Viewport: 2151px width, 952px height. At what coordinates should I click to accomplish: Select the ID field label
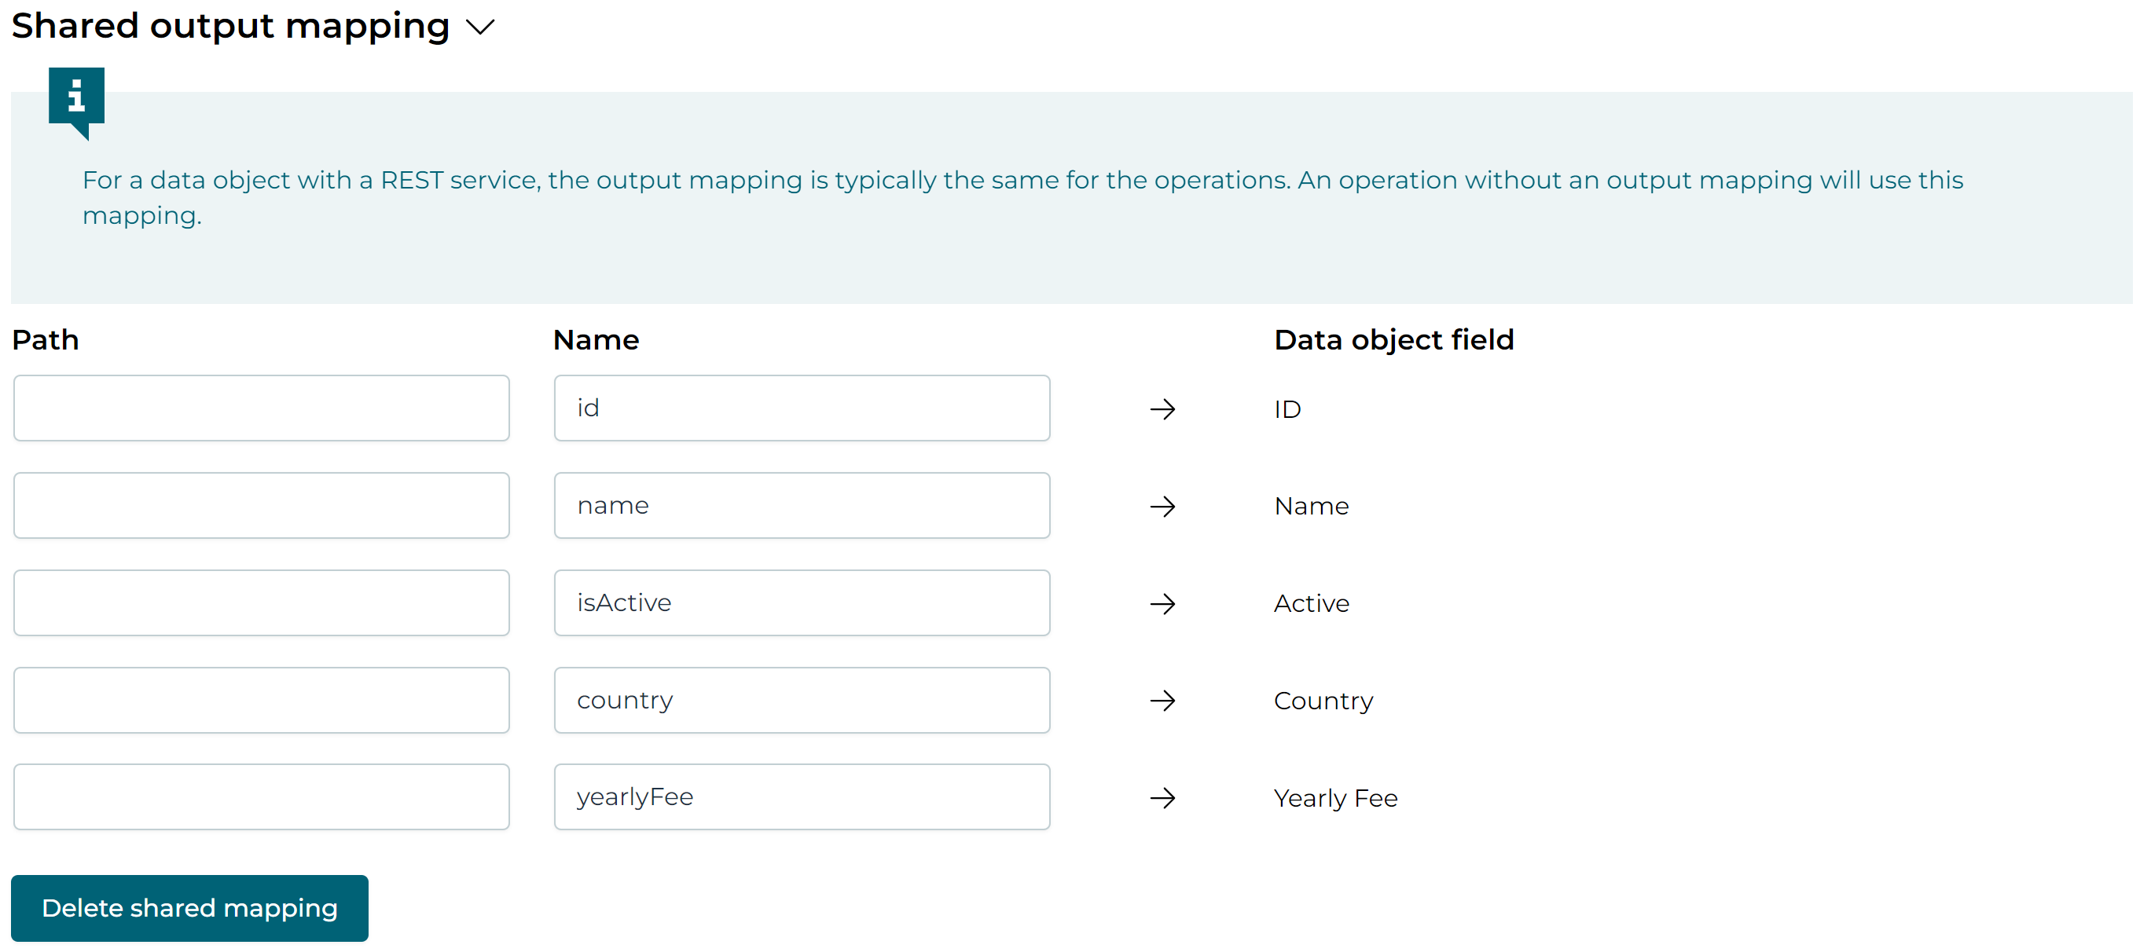coord(1287,408)
